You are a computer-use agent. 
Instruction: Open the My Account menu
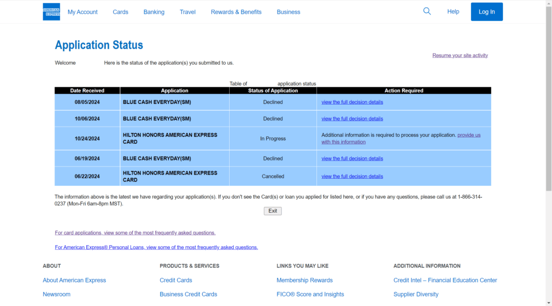82,12
